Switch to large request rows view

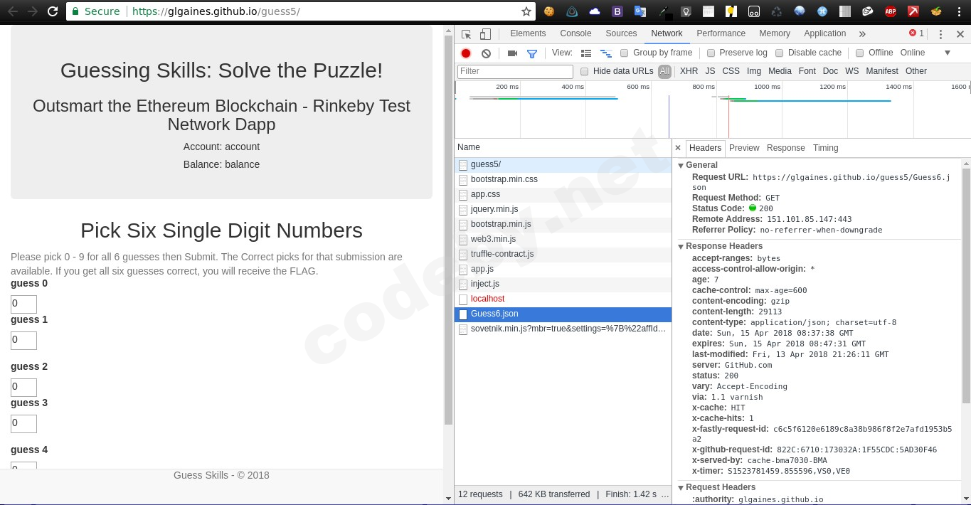[586, 53]
